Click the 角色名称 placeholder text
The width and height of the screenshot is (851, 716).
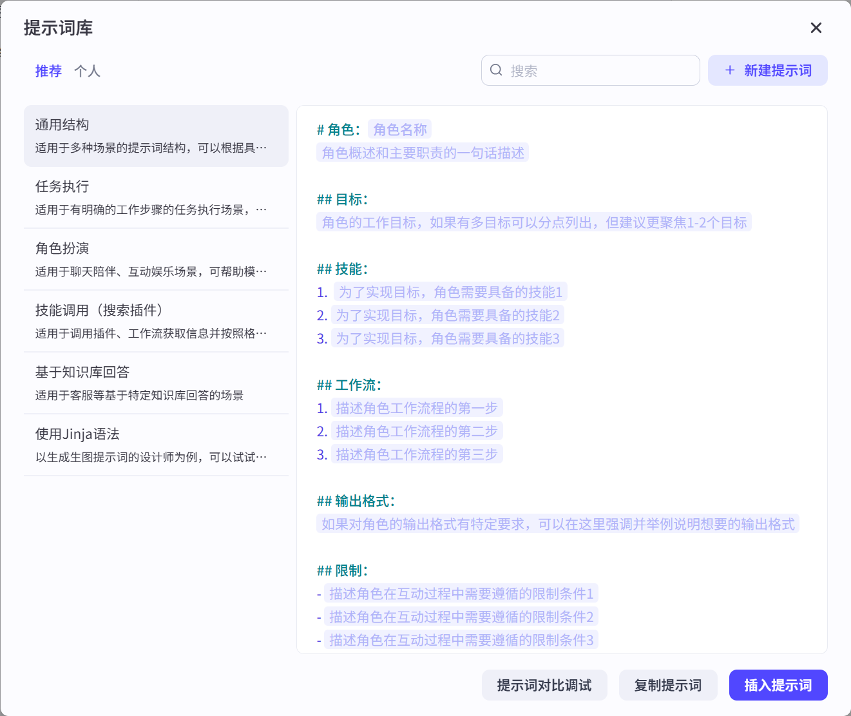(x=401, y=129)
